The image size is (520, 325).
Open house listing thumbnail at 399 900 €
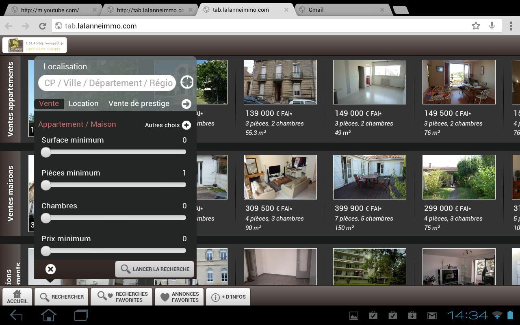point(370,177)
